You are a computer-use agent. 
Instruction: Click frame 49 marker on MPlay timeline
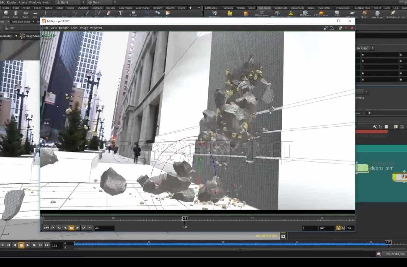click(x=185, y=219)
